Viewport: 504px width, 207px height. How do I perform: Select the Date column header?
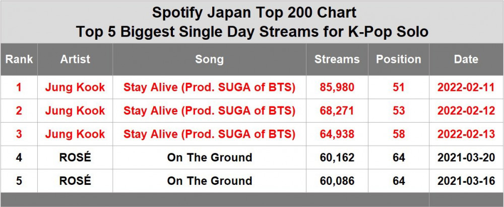(466, 59)
